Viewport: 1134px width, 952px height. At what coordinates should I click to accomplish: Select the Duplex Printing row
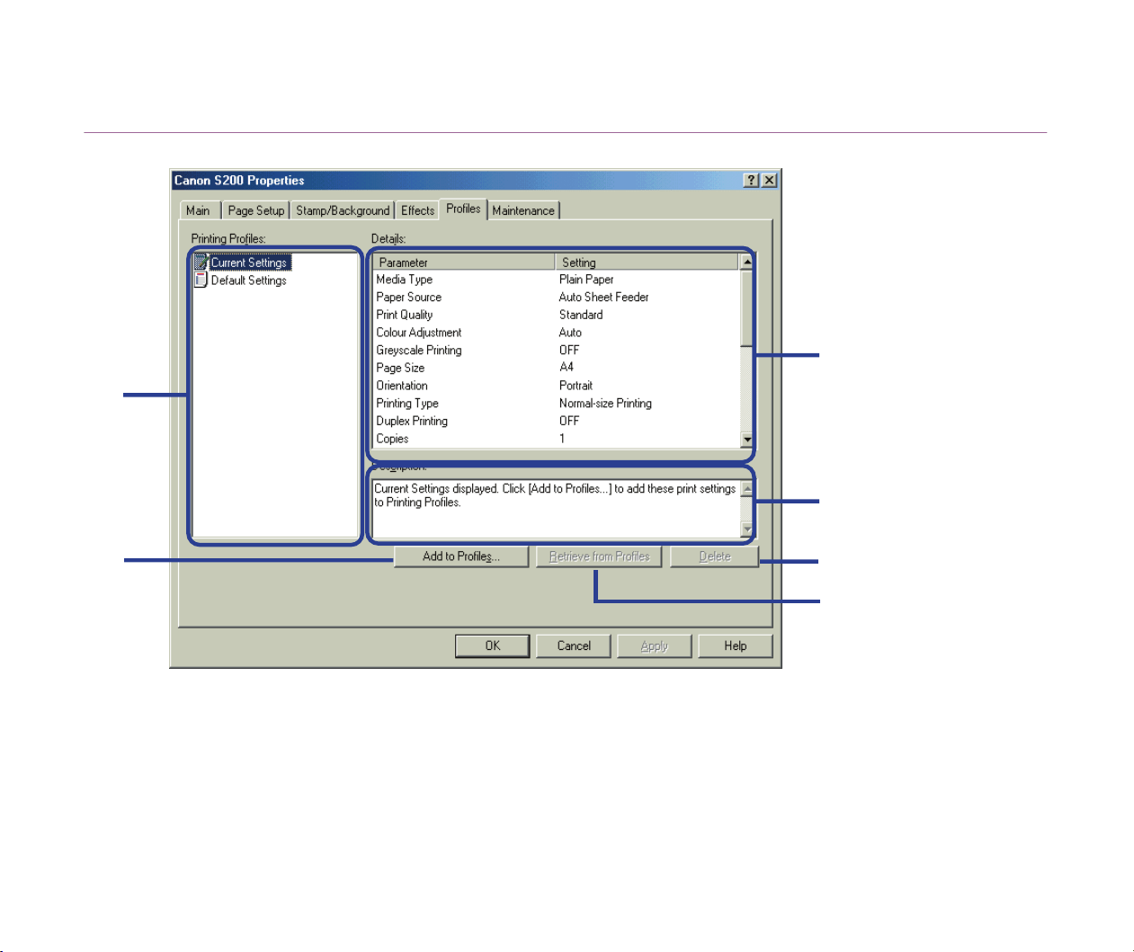tap(557, 421)
